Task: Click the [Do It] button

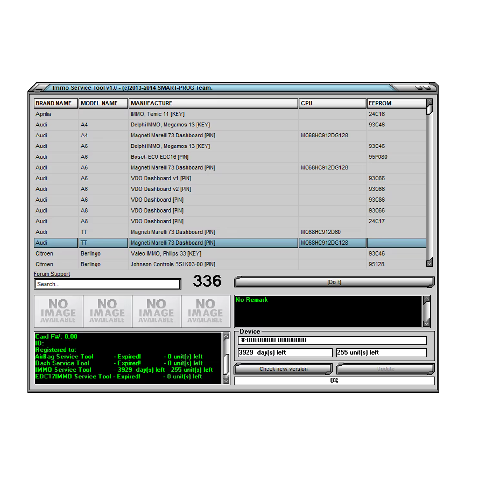Action: tap(334, 282)
